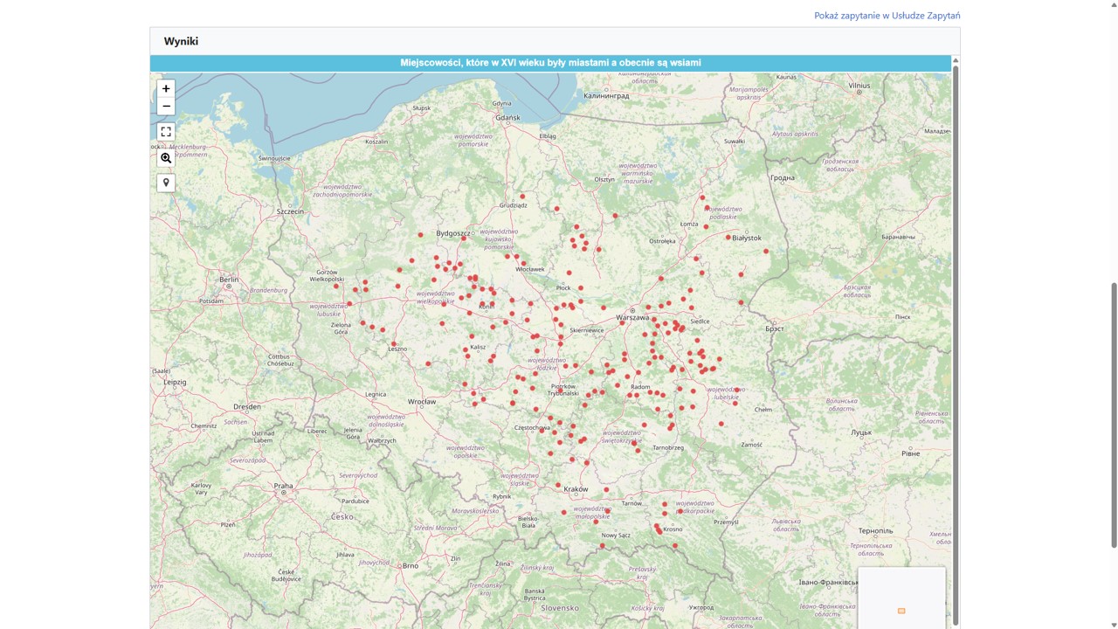Click the blue map title banner
The image size is (1118, 629).
(550, 63)
